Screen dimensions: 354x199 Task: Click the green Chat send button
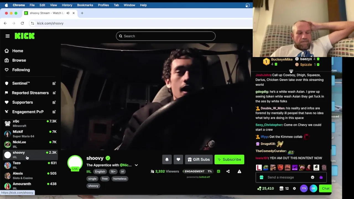[326, 188]
